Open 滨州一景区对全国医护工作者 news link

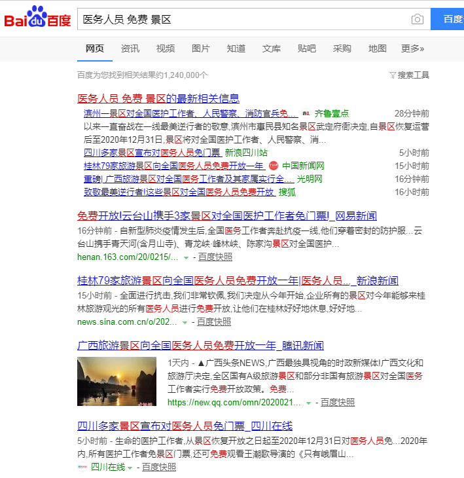pos(191,114)
